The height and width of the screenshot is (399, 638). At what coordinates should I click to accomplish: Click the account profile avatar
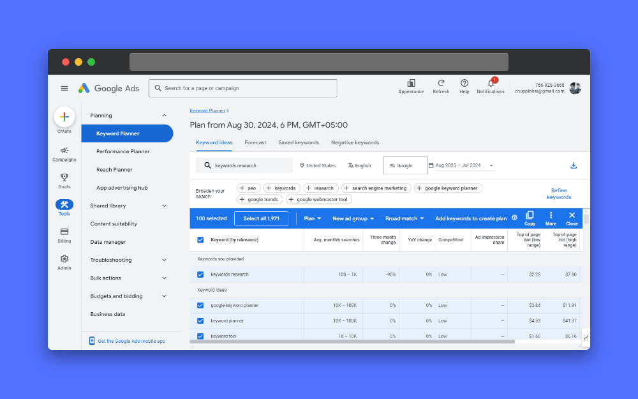tap(575, 88)
